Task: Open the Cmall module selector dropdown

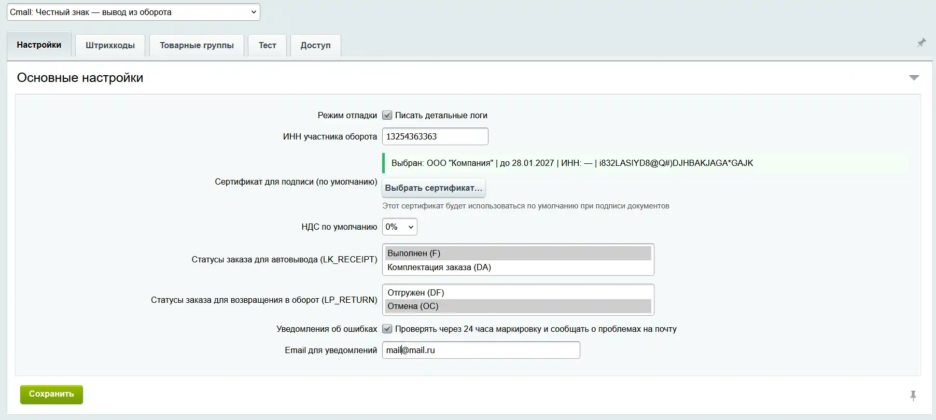Action: [x=133, y=12]
